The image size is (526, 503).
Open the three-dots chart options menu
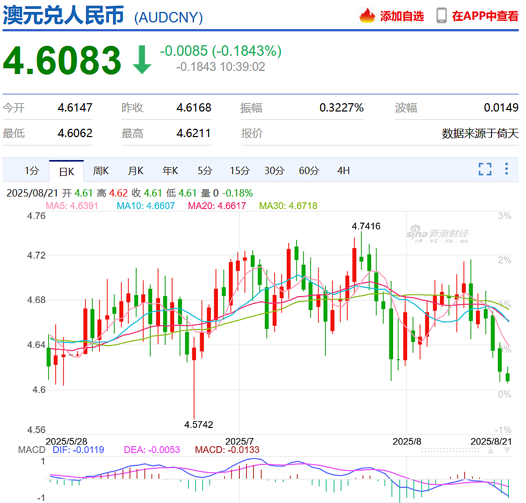tap(506, 169)
